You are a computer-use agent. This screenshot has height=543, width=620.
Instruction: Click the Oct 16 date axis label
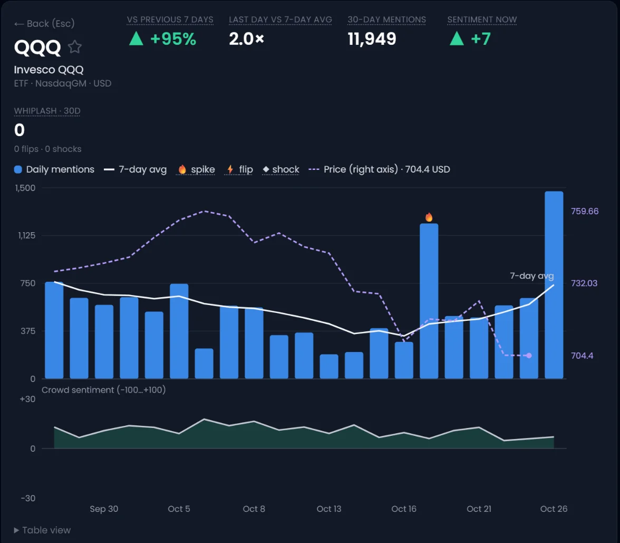[404, 509]
